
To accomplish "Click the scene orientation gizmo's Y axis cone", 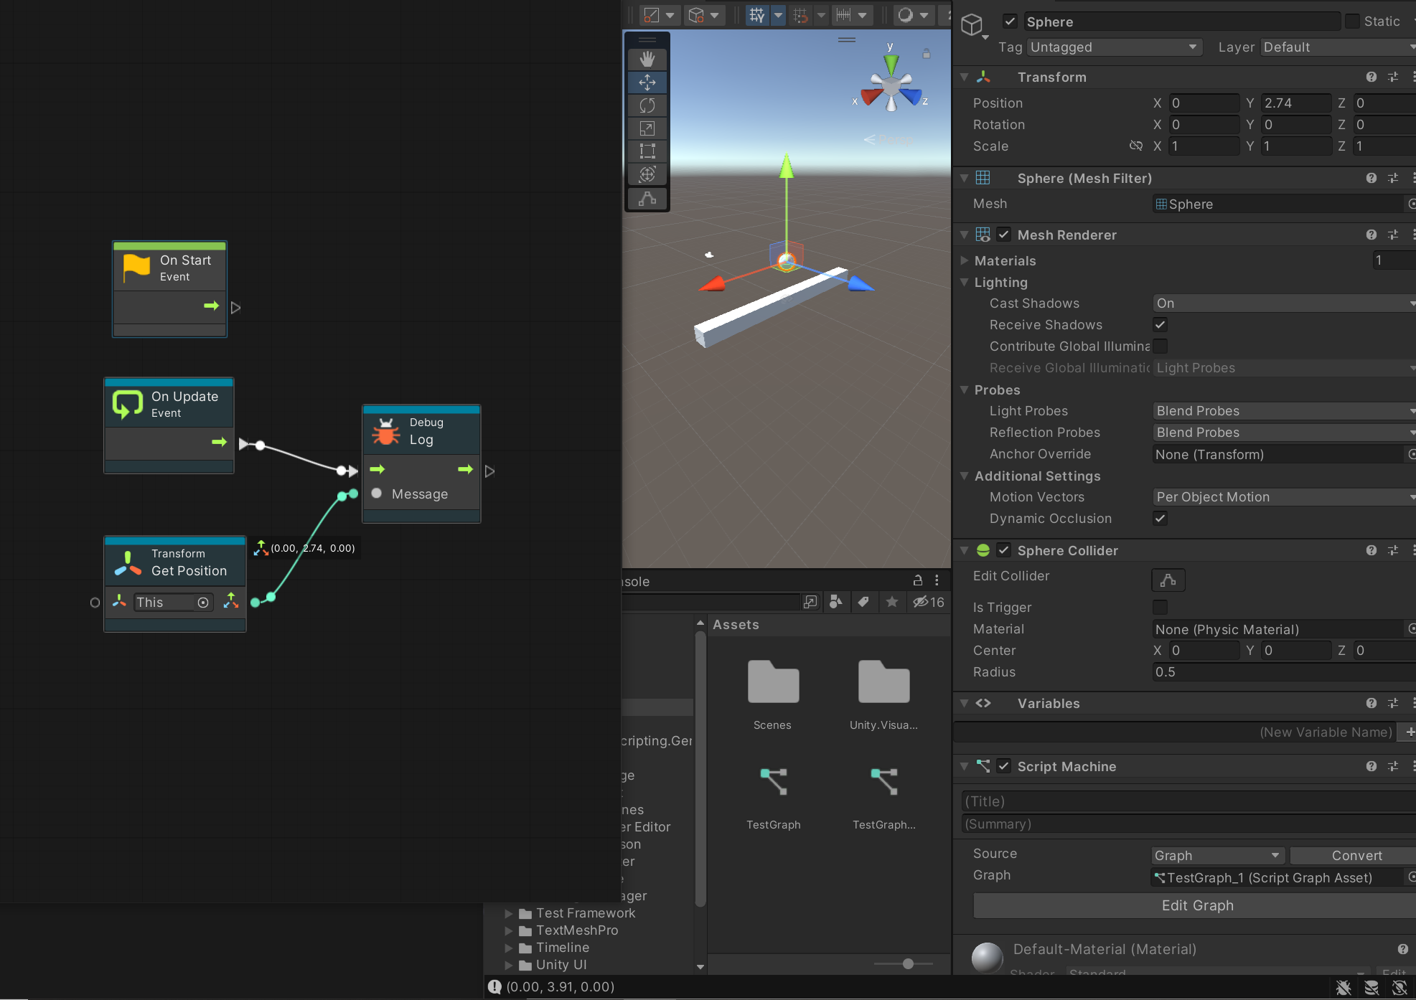I will [891, 62].
